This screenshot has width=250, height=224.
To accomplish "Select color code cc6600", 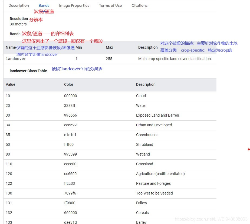I will point(70,174).
